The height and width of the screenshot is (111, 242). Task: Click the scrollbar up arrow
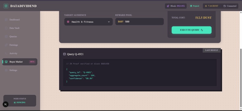240,12
